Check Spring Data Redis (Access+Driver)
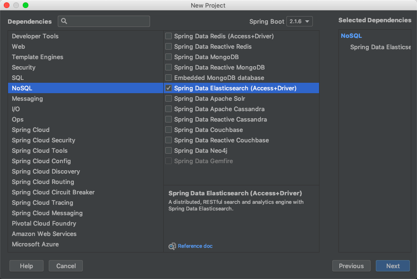The height and width of the screenshot is (279, 417). 169,36
